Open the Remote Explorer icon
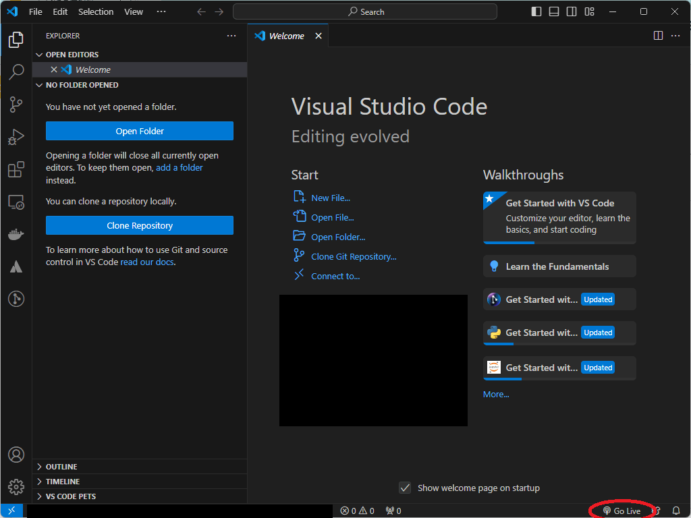 pos(16,202)
